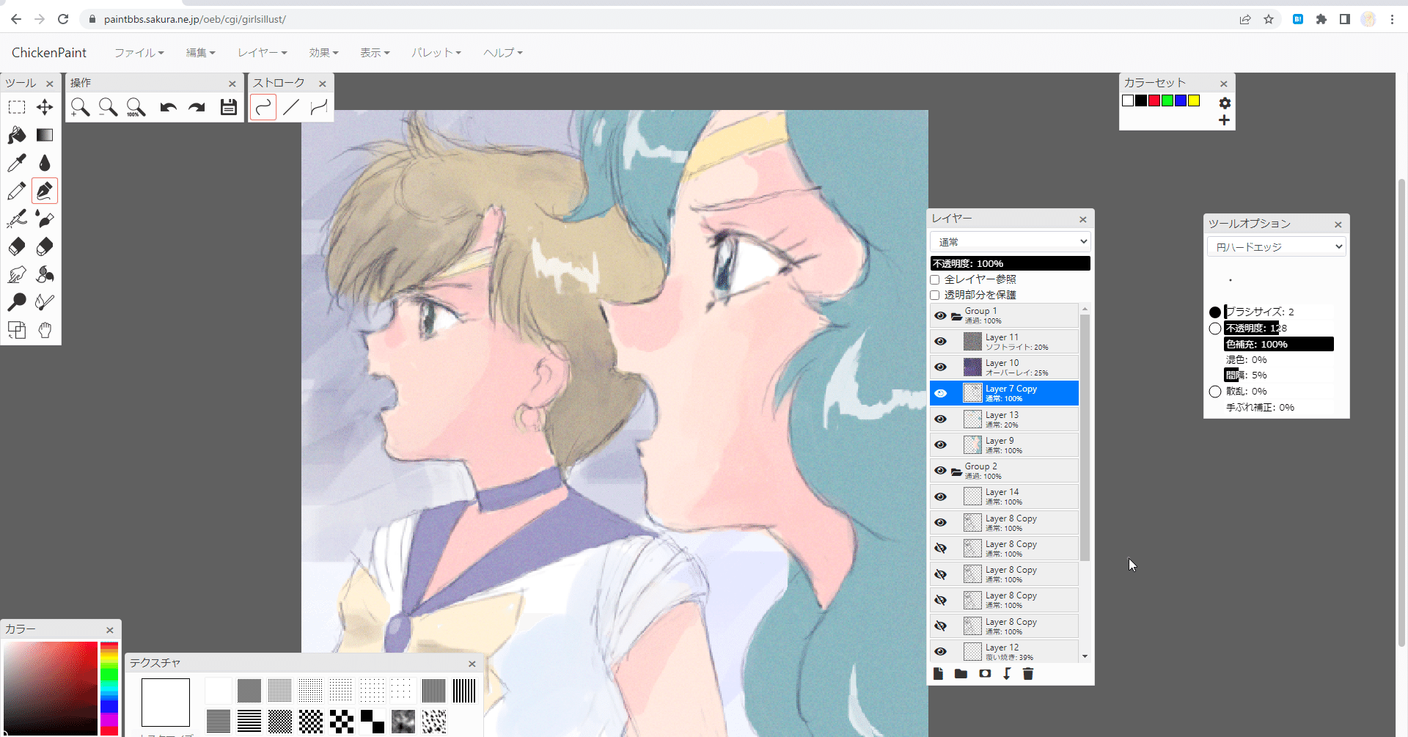Redo the last action

(197, 108)
